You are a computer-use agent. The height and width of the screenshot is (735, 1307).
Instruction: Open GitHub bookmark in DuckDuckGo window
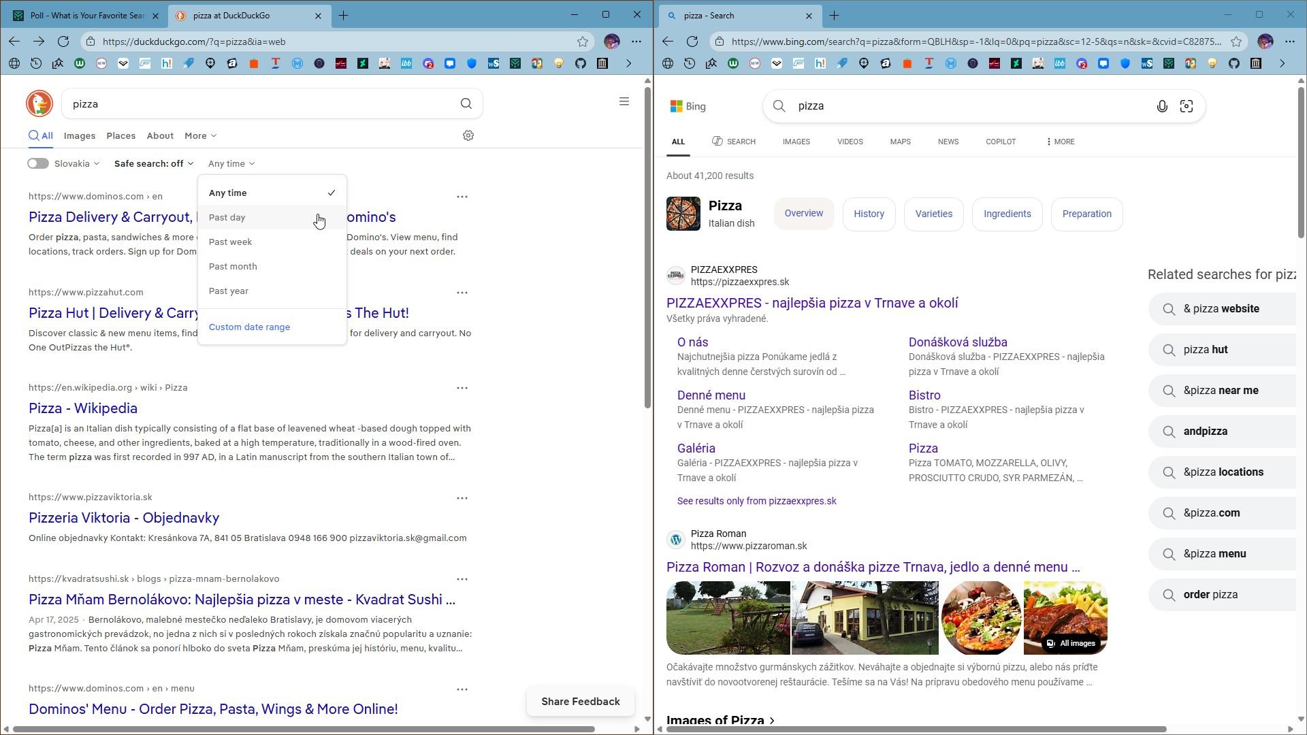coord(581,63)
